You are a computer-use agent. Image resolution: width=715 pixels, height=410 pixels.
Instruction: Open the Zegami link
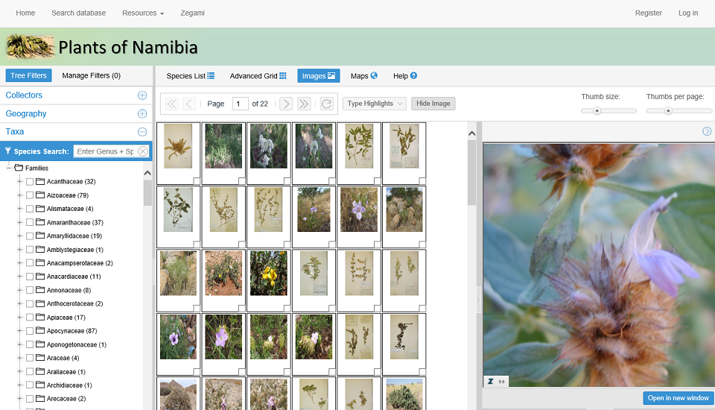click(x=192, y=13)
